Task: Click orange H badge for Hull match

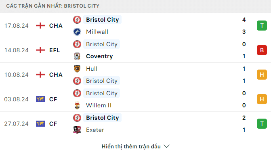Action: tap(262, 75)
